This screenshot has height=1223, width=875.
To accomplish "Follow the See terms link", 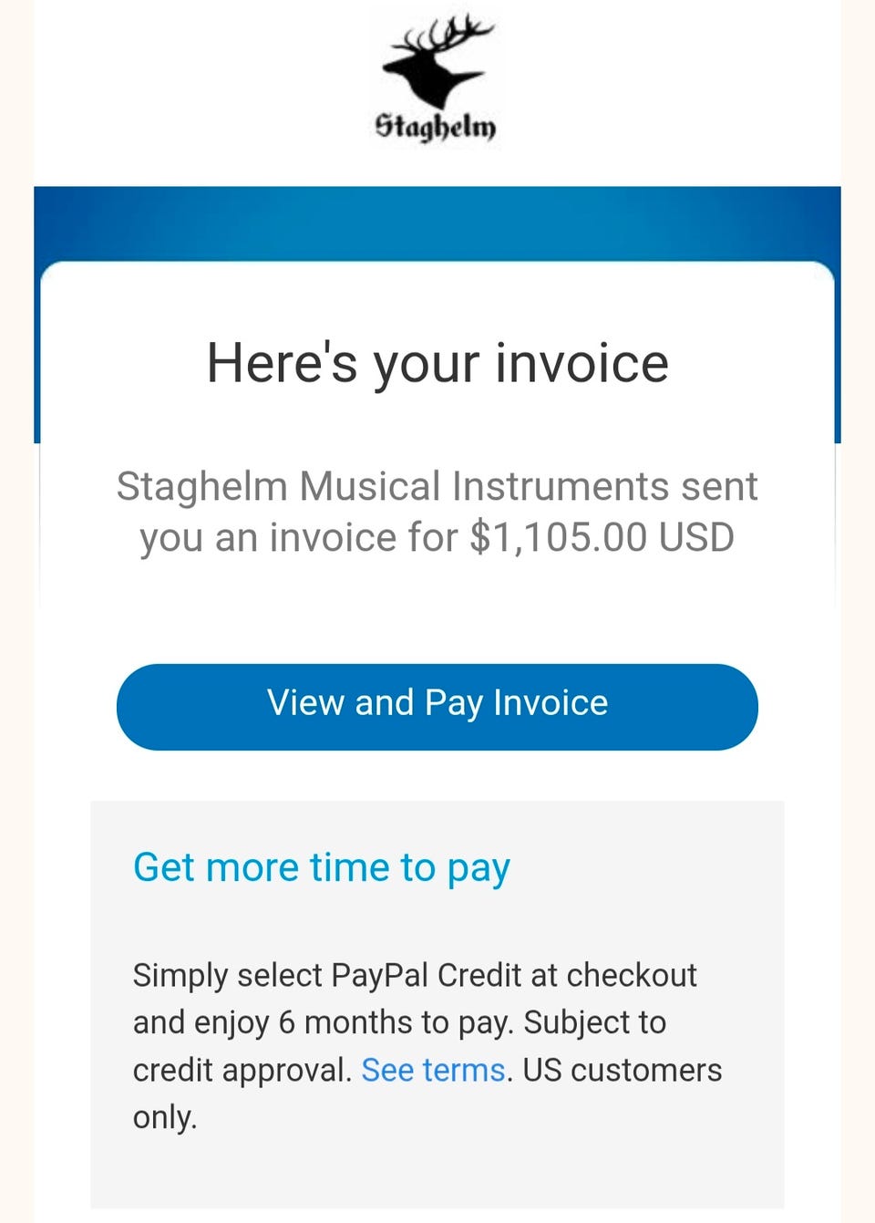I will click(433, 1070).
